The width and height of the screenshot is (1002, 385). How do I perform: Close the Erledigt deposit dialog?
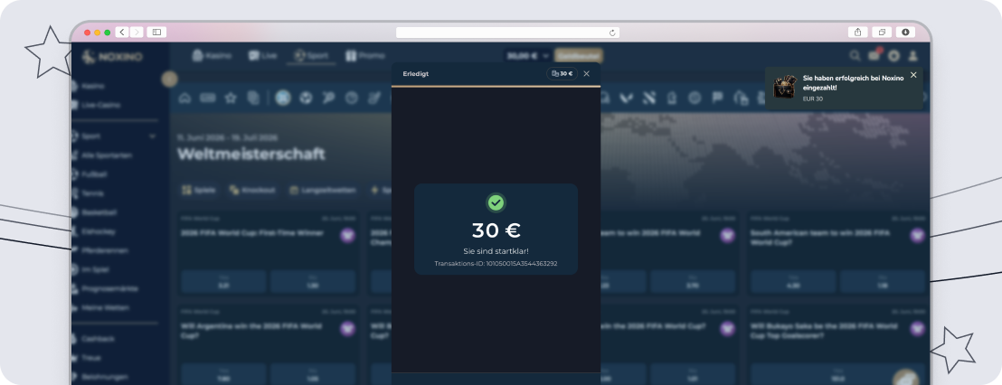click(x=586, y=74)
